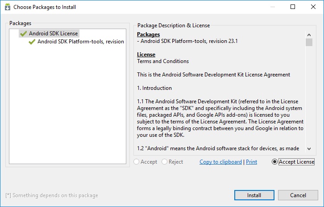The height and width of the screenshot is (207, 324).
Task: Copy the license text via Copy to clipboard
Action: point(220,162)
